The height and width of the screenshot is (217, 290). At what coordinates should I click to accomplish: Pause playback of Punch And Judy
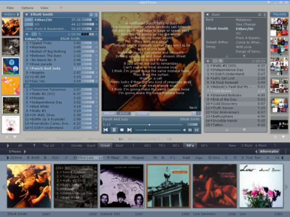point(114,130)
